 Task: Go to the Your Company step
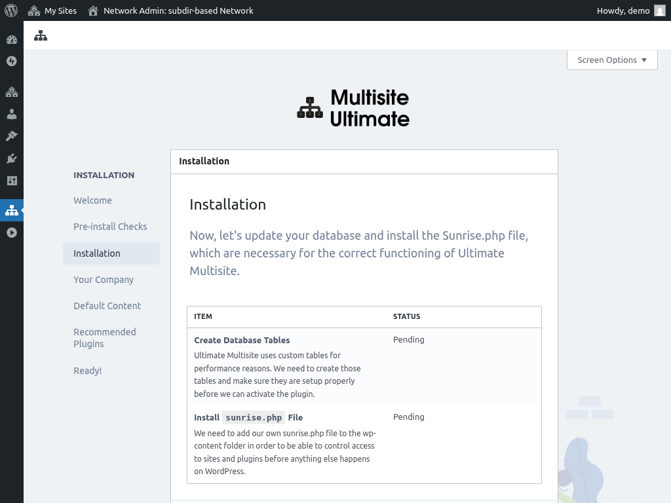coord(104,280)
